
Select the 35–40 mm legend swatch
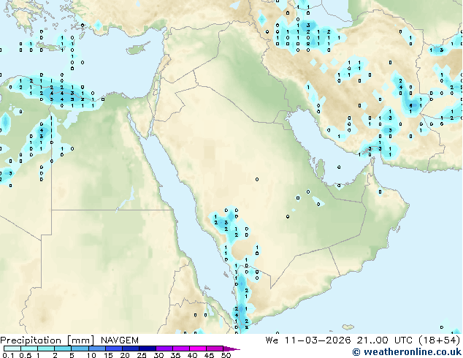[x=180, y=349]
